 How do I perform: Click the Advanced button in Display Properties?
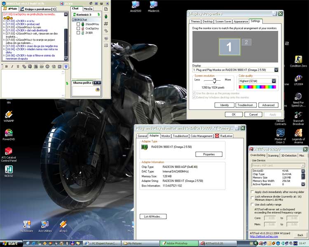(x=268, y=105)
